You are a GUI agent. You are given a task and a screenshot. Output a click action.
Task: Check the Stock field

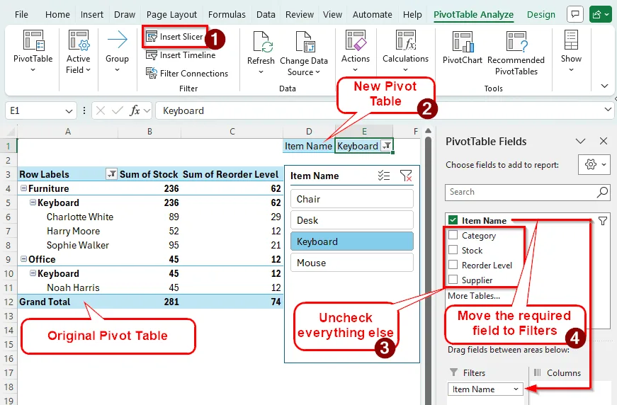click(x=453, y=250)
